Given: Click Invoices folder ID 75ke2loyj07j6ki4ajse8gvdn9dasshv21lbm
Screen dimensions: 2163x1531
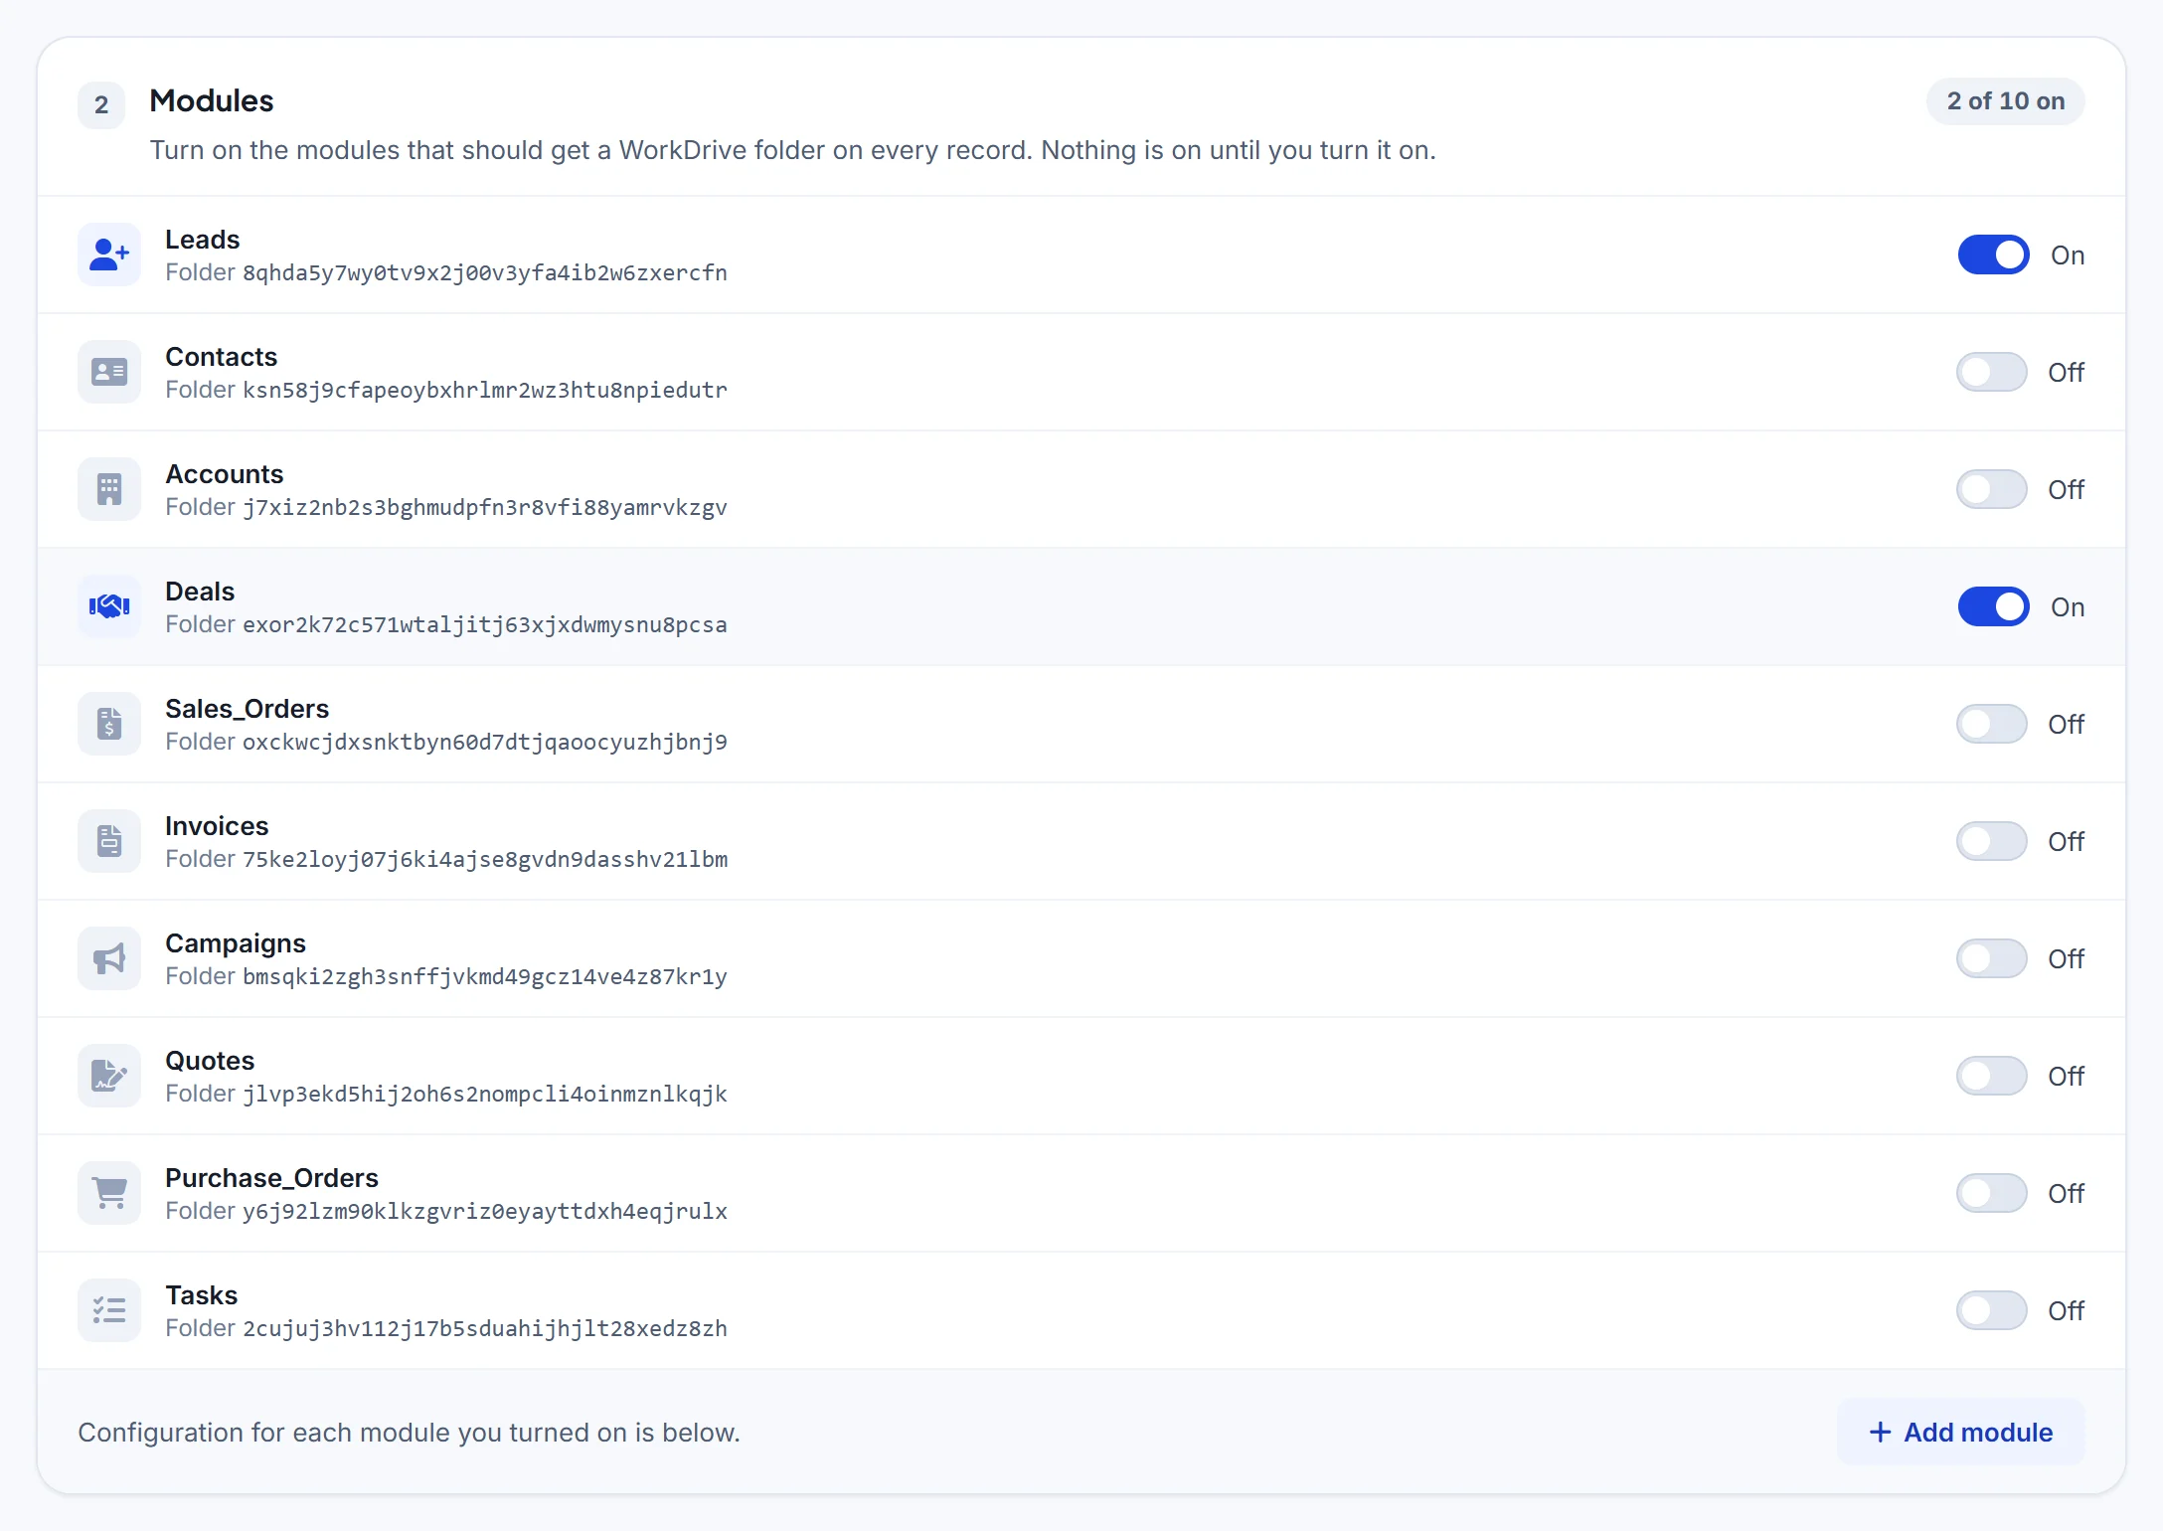Looking at the screenshot, I should 485,860.
